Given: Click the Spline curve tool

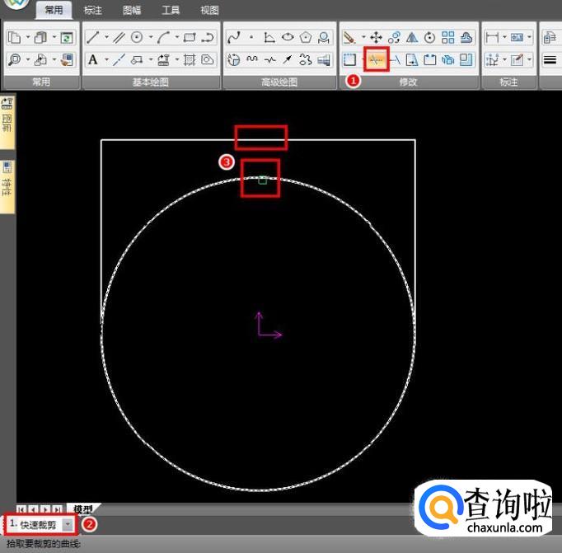Looking at the screenshot, I should pyautogui.click(x=233, y=37).
